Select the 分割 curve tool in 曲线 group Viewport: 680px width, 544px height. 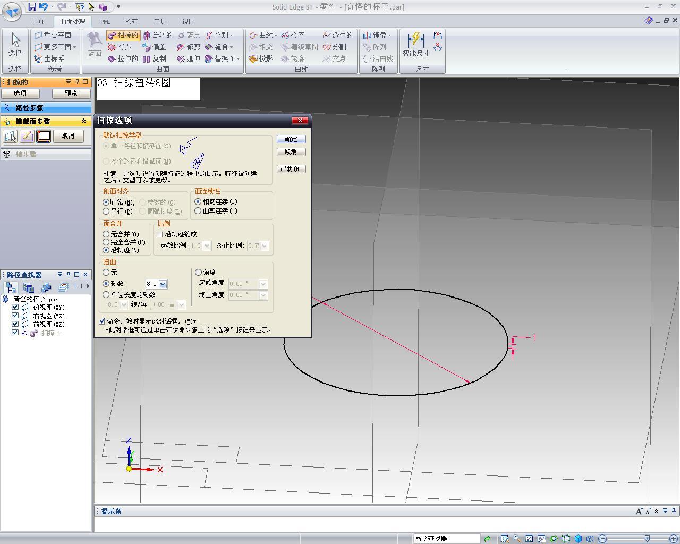334,47
